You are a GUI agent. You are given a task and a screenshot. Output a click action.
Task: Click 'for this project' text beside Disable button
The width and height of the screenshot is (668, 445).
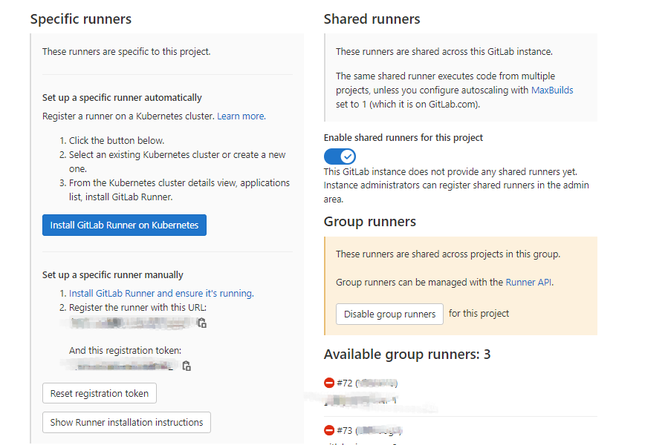point(479,314)
